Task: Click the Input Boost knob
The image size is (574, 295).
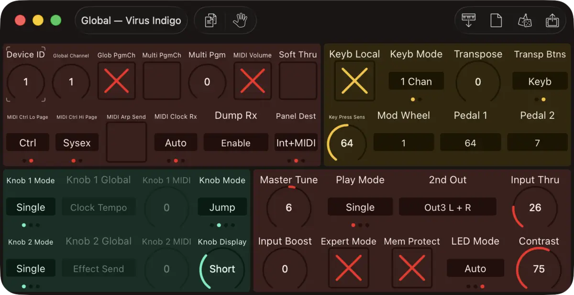Action: (285, 269)
